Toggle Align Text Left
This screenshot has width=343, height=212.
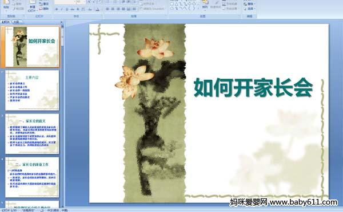point(107,9)
